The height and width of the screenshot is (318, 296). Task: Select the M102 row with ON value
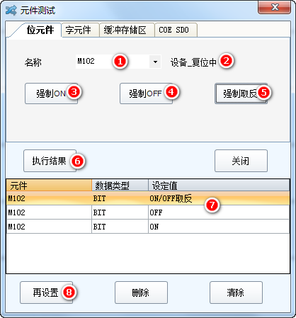click(148, 227)
